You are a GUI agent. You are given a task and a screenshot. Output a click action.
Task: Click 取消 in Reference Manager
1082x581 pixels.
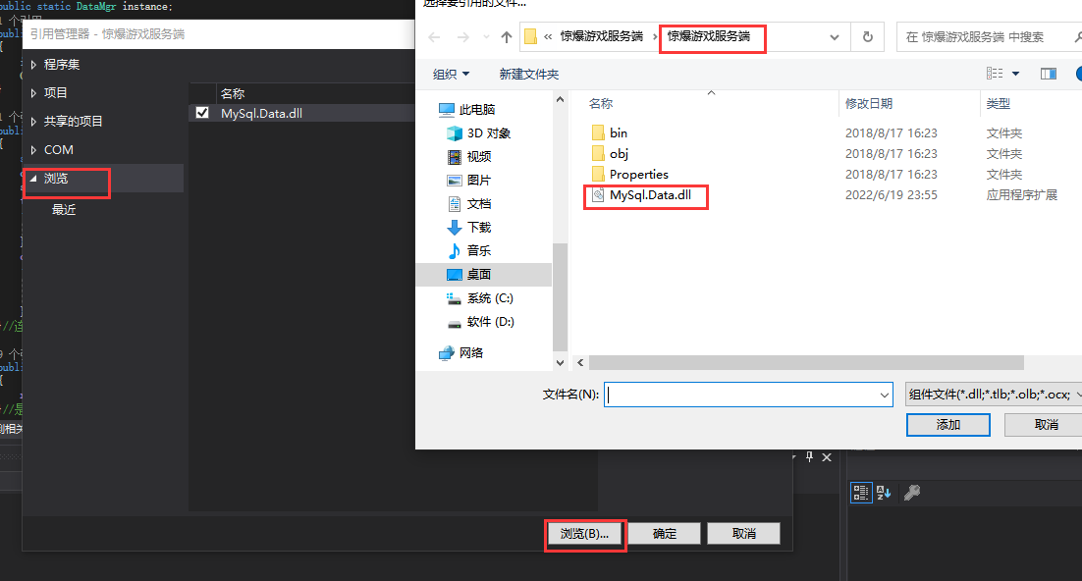tap(744, 533)
